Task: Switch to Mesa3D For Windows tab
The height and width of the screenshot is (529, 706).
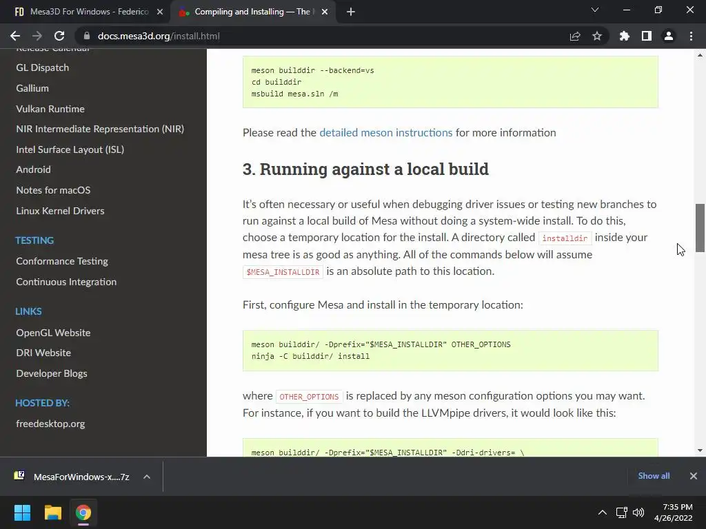Action: point(85,12)
